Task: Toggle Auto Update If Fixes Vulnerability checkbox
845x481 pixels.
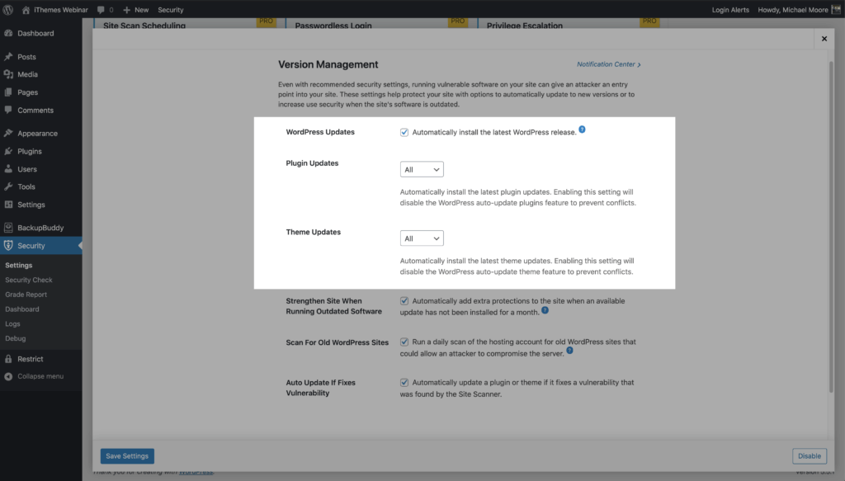Action: (x=404, y=383)
